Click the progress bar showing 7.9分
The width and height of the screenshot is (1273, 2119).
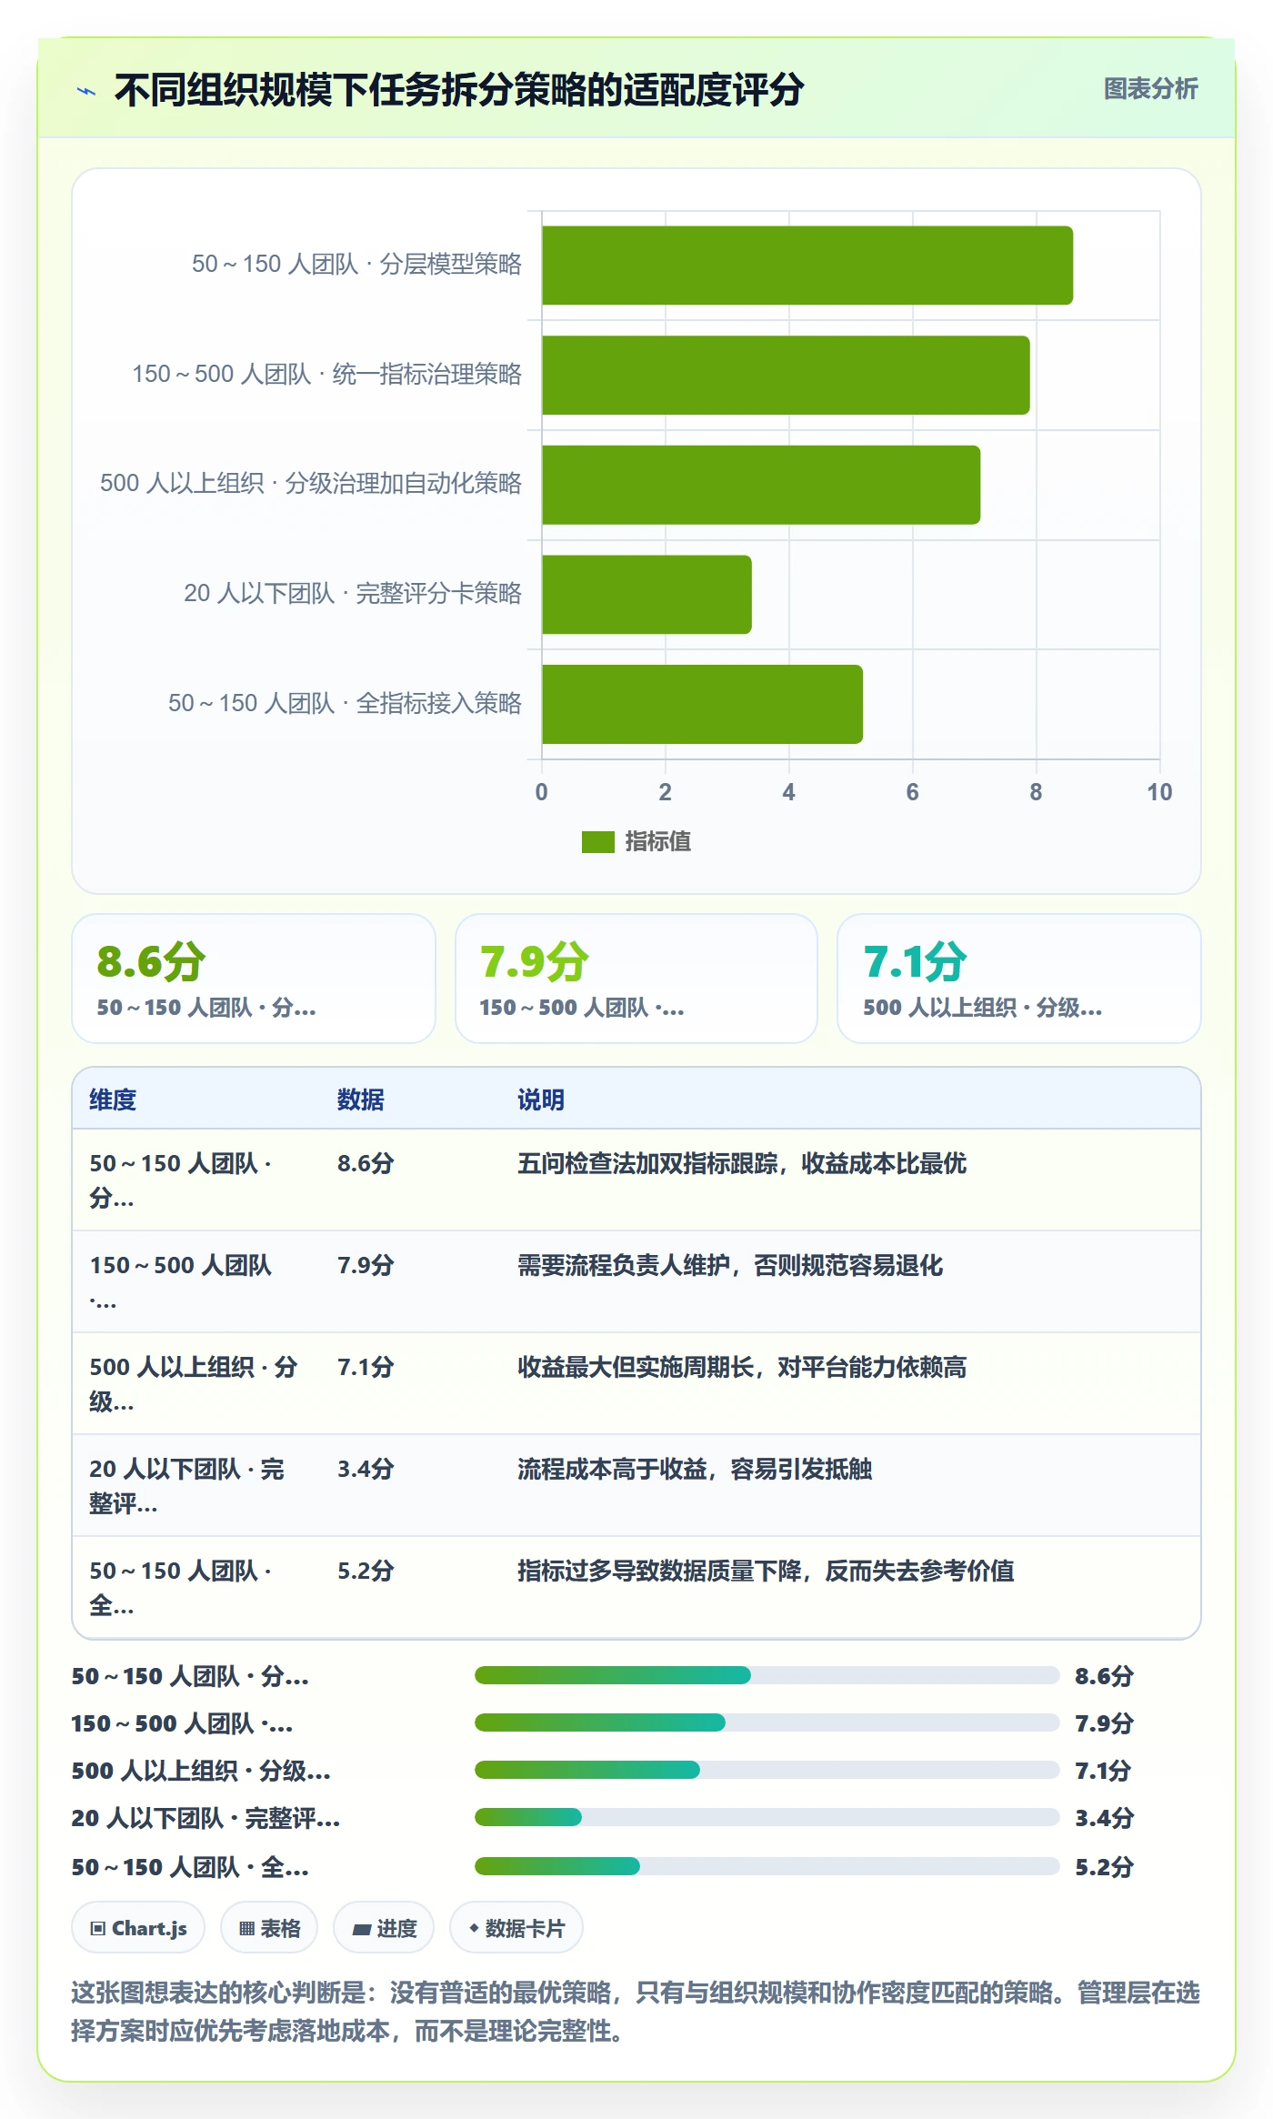click(x=767, y=1722)
